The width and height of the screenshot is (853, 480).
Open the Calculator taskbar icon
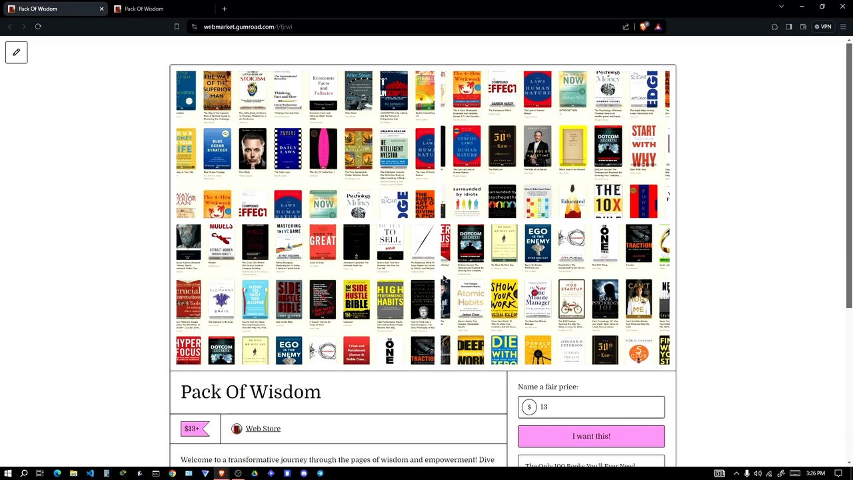pyautogui.click(x=107, y=473)
